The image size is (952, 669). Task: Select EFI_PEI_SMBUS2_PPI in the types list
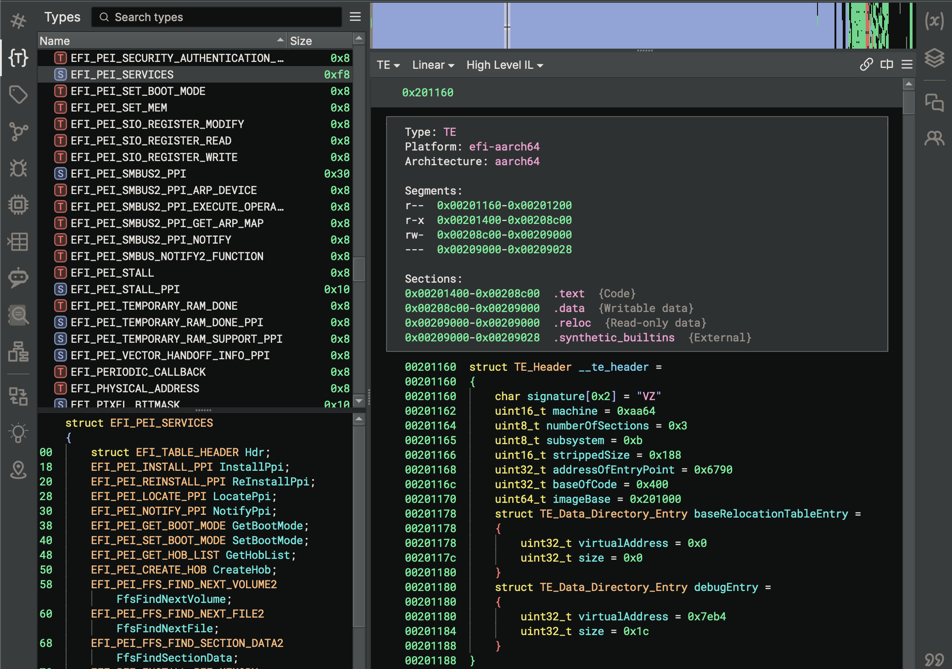(x=129, y=174)
